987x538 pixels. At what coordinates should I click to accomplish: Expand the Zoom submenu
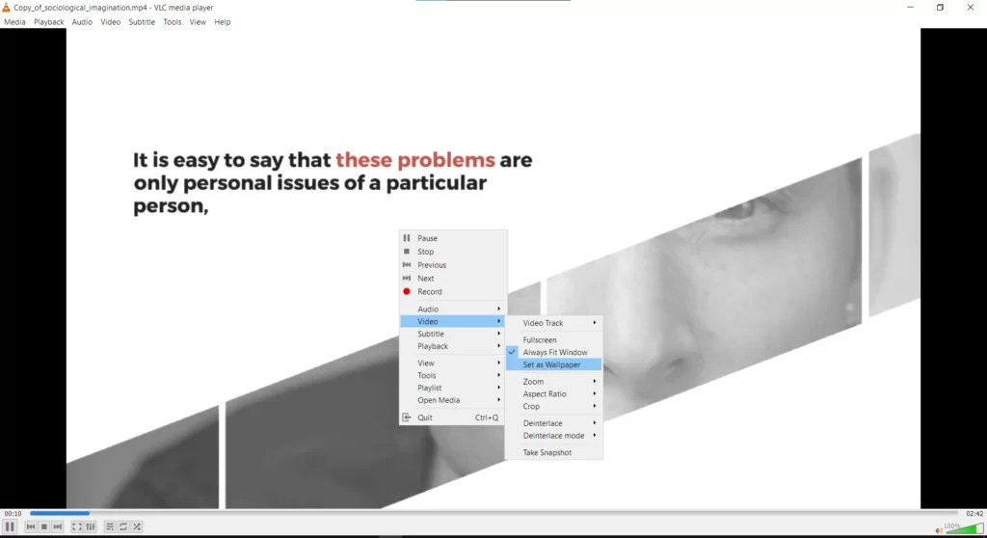(x=554, y=381)
